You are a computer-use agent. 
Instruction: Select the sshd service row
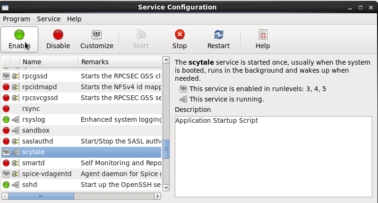pyautogui.click(x=29, y=185)
